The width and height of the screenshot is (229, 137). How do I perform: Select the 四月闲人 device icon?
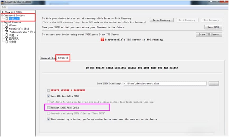[x=7, y=38]
